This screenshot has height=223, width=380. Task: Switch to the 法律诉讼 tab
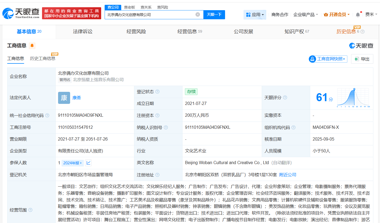[83, 32]
